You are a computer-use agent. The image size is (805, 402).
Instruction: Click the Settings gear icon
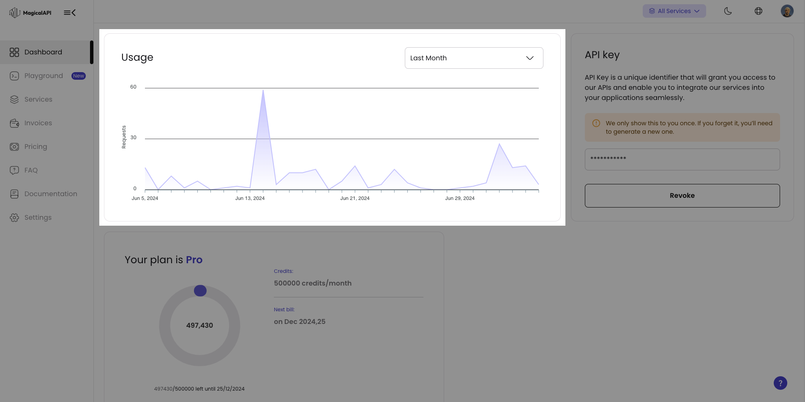click(14, 218)
